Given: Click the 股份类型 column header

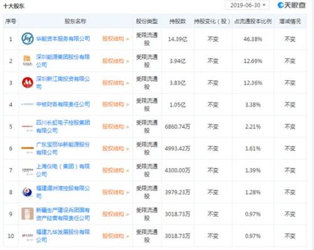Looking at the screenshot, I should (147, 21).
